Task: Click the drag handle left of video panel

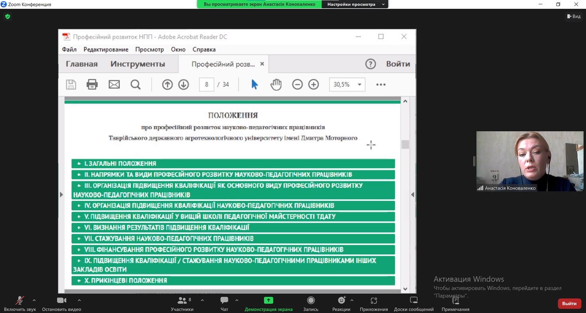Action: pyautogui.click(x=474, y=161)
